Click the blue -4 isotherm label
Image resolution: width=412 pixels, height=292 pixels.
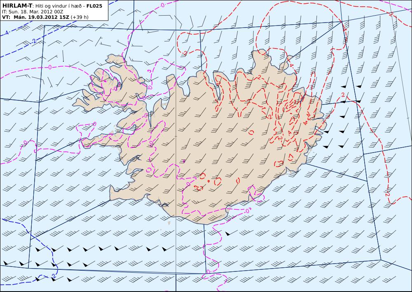click(6, 33)
